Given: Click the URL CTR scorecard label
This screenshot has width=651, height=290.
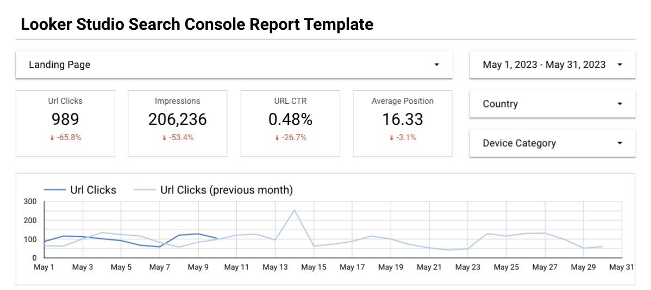Looking at the screenshot, I should click(290, 101).
